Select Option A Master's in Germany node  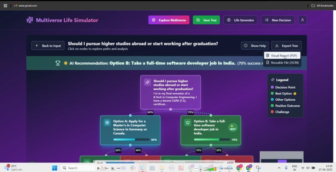pyautogui.click(x=130, y=130)
